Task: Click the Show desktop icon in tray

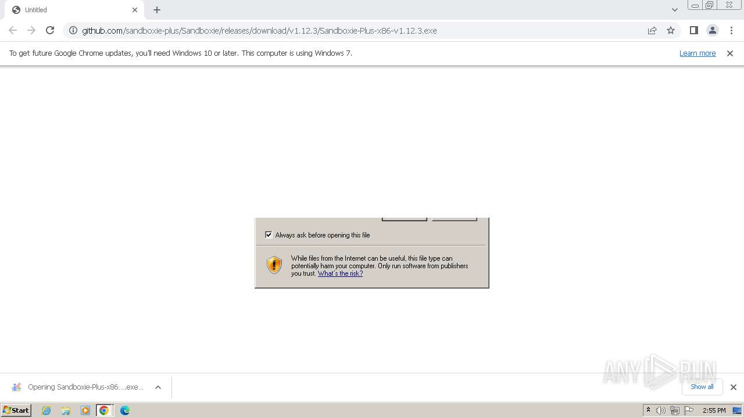Action: 737,410
